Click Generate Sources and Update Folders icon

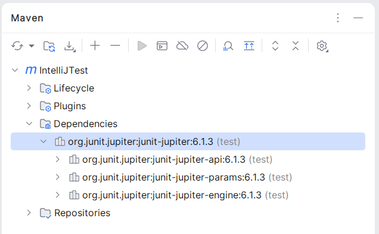(x=49, y=46)
